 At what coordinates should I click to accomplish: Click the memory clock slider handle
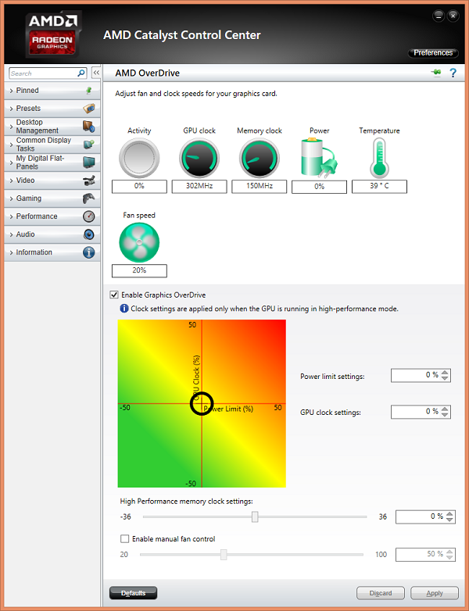coord(255,516)
